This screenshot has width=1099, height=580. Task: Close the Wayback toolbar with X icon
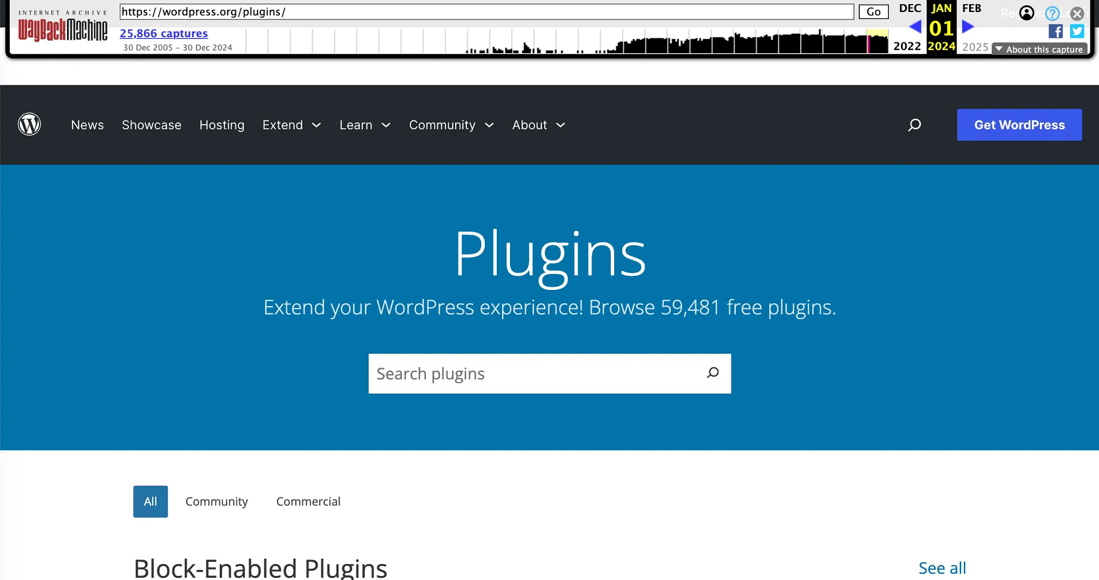[1077, 13]
